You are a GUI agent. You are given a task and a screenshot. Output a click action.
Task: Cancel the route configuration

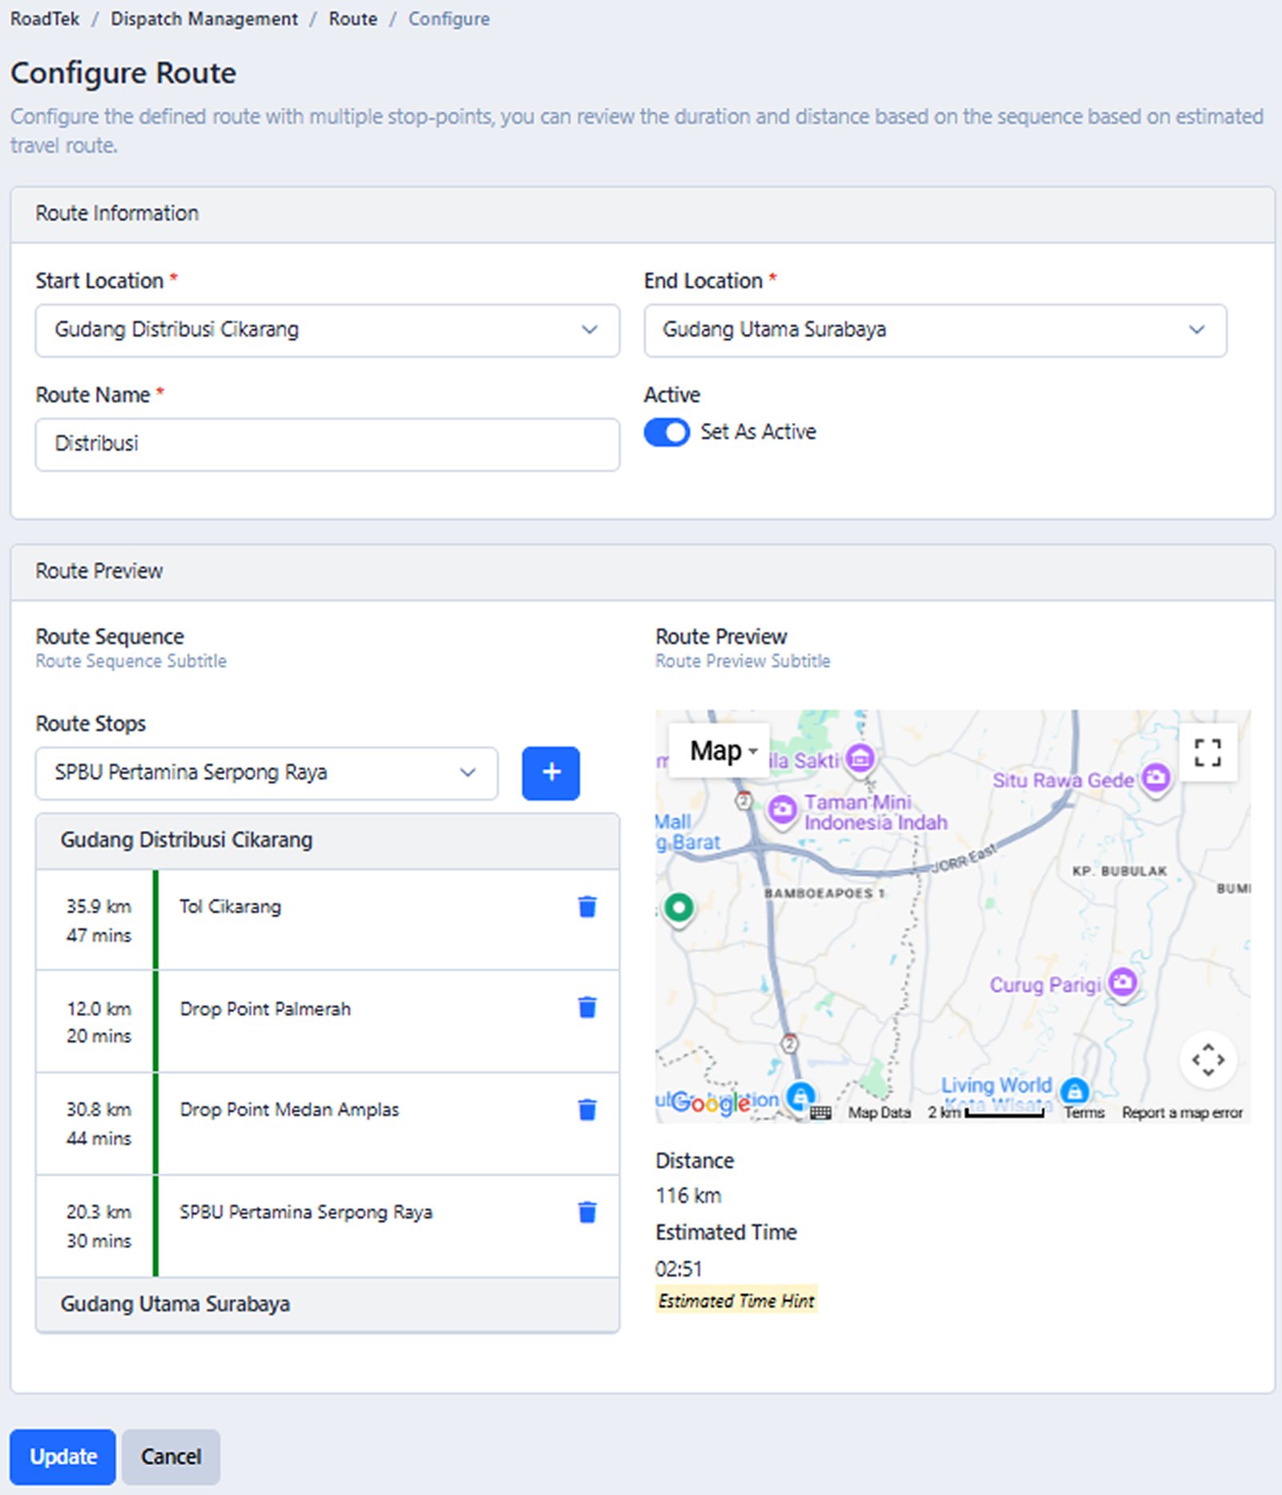pos(171,1457)
